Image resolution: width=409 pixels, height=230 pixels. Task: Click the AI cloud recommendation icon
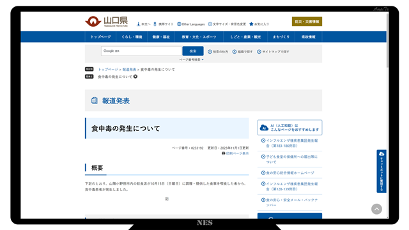(264, 128)
